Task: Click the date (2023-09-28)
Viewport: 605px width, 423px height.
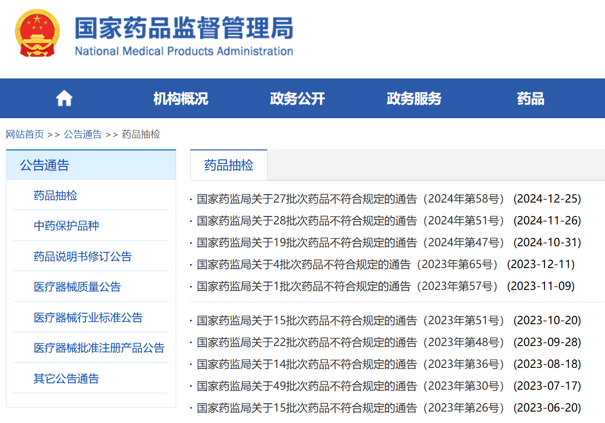Action: pos(547,343)
